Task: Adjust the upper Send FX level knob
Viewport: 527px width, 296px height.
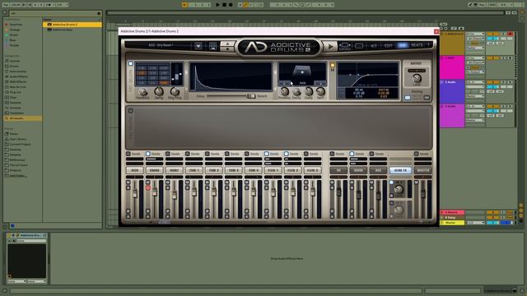Action: coord(399,189)
